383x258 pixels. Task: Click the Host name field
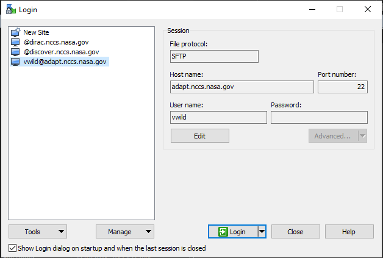tap(242, 87)
